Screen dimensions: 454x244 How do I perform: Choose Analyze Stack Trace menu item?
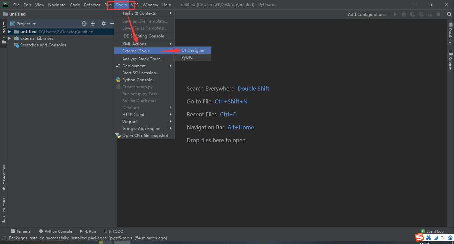[x=144, y=59]
